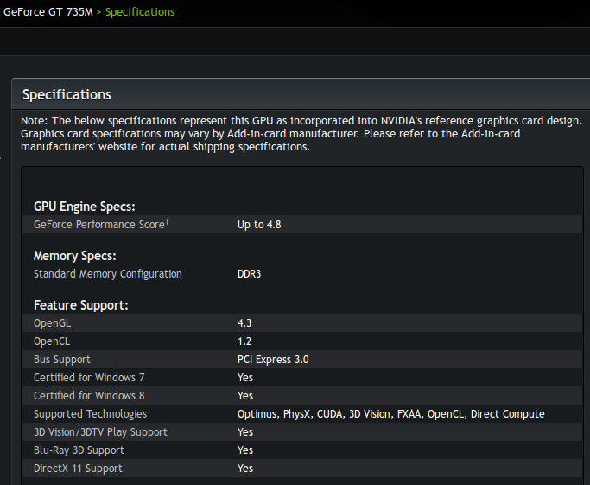
Task: Click Certified for Windows 7 label
Action: point(89,377)
